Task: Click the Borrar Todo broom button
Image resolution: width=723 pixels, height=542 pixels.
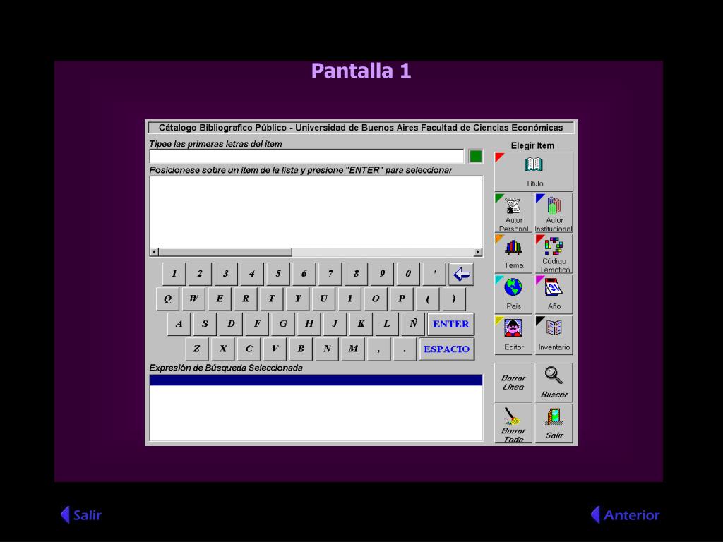Action: 513,424
